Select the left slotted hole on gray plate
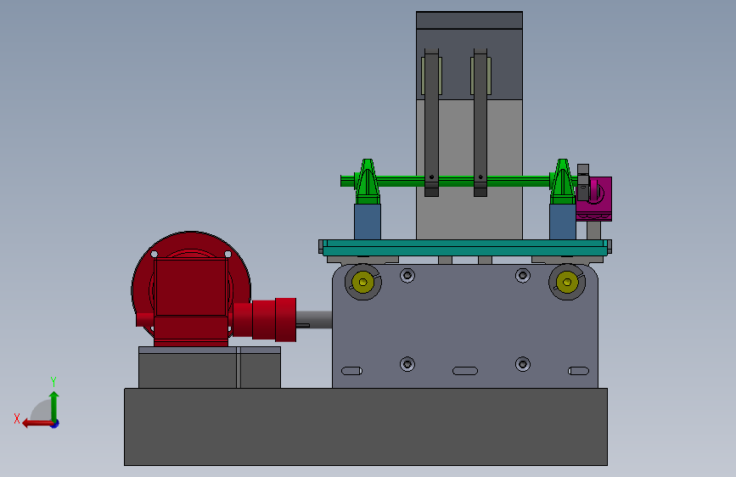Image resolution: width=736 pixels, height=477 pixels. (351, 371)
